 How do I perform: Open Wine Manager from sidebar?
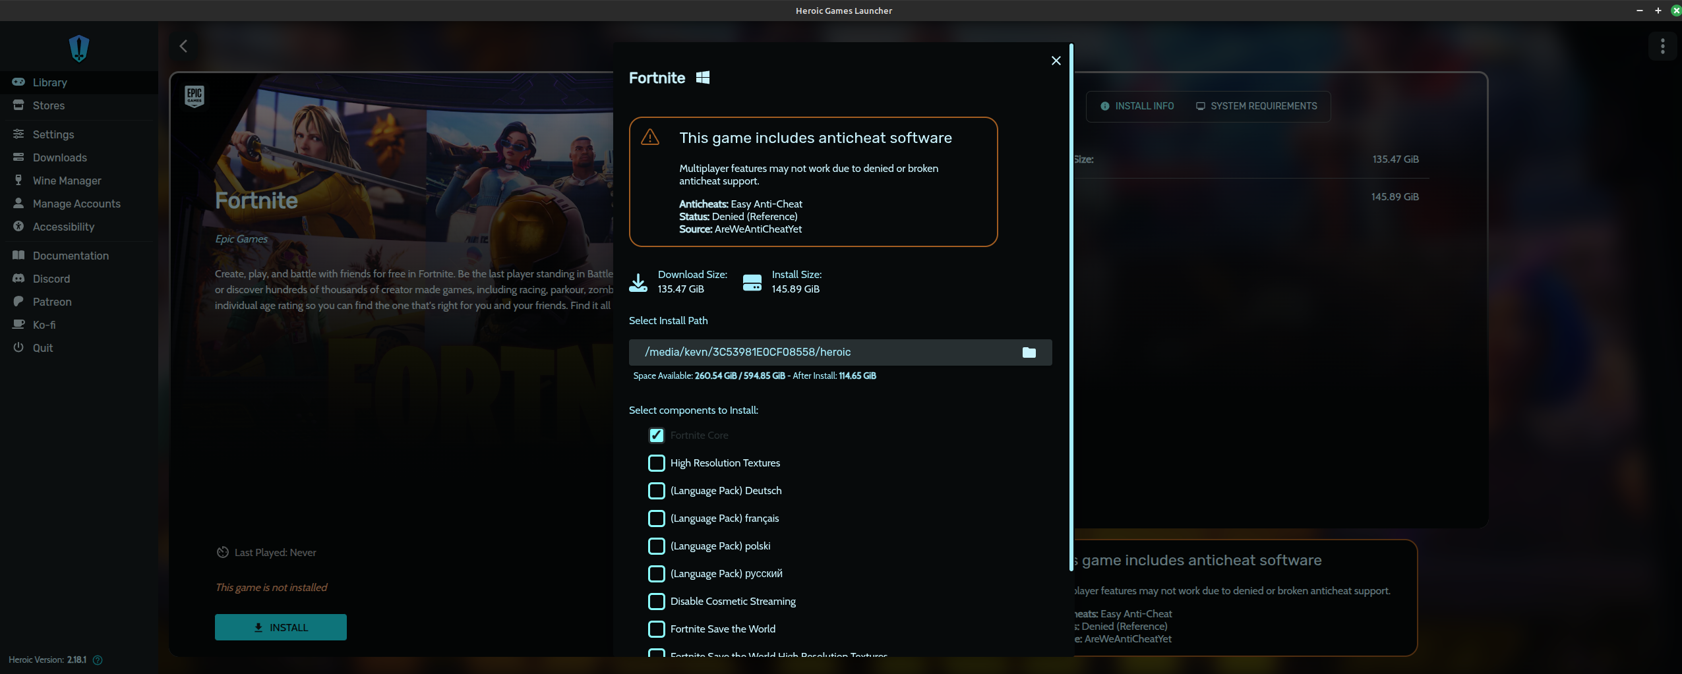coord(67,181)
